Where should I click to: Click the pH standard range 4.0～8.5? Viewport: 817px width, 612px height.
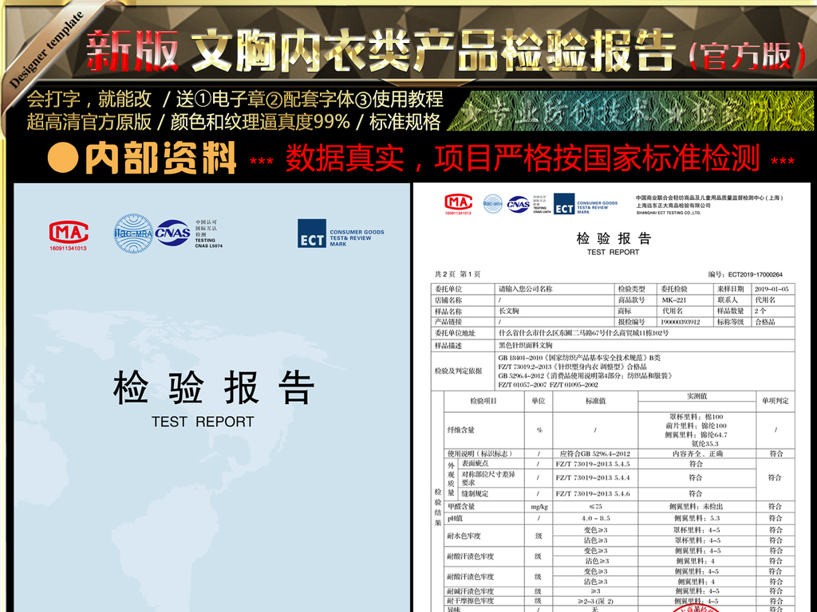[x=595, y=518]
